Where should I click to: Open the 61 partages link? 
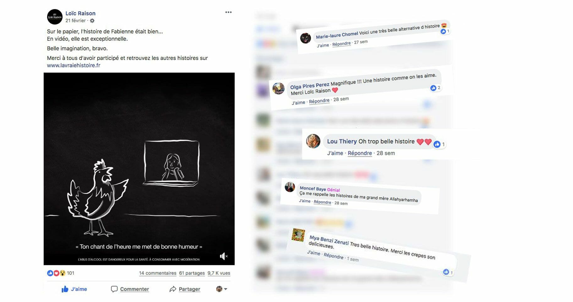coord(192,273)
